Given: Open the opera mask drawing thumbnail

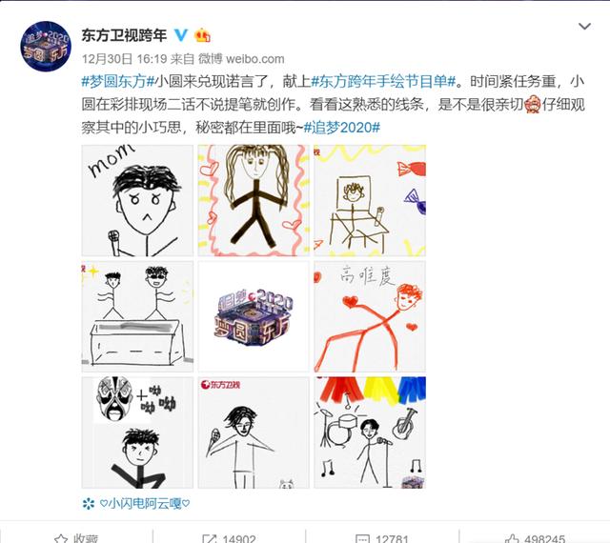Looking at the screenshot, I should point(137,432).
